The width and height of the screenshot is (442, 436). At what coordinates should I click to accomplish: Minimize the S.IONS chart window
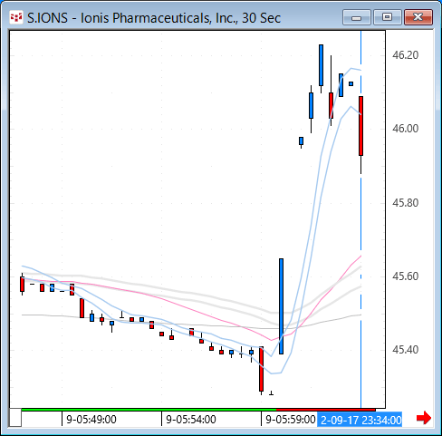point(357,17)
